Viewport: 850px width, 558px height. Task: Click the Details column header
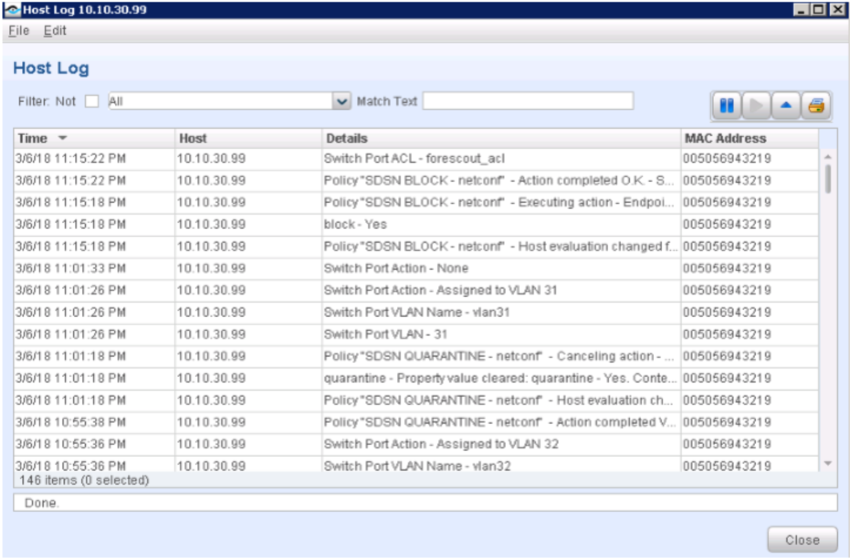click(x=501, y=138)
